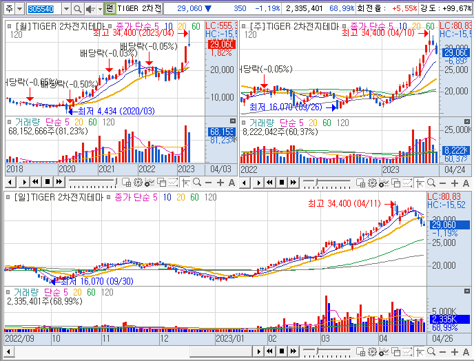
Task: Click the daily chart horizontal scrollbar thumb
Action: [x=221, y=351]
